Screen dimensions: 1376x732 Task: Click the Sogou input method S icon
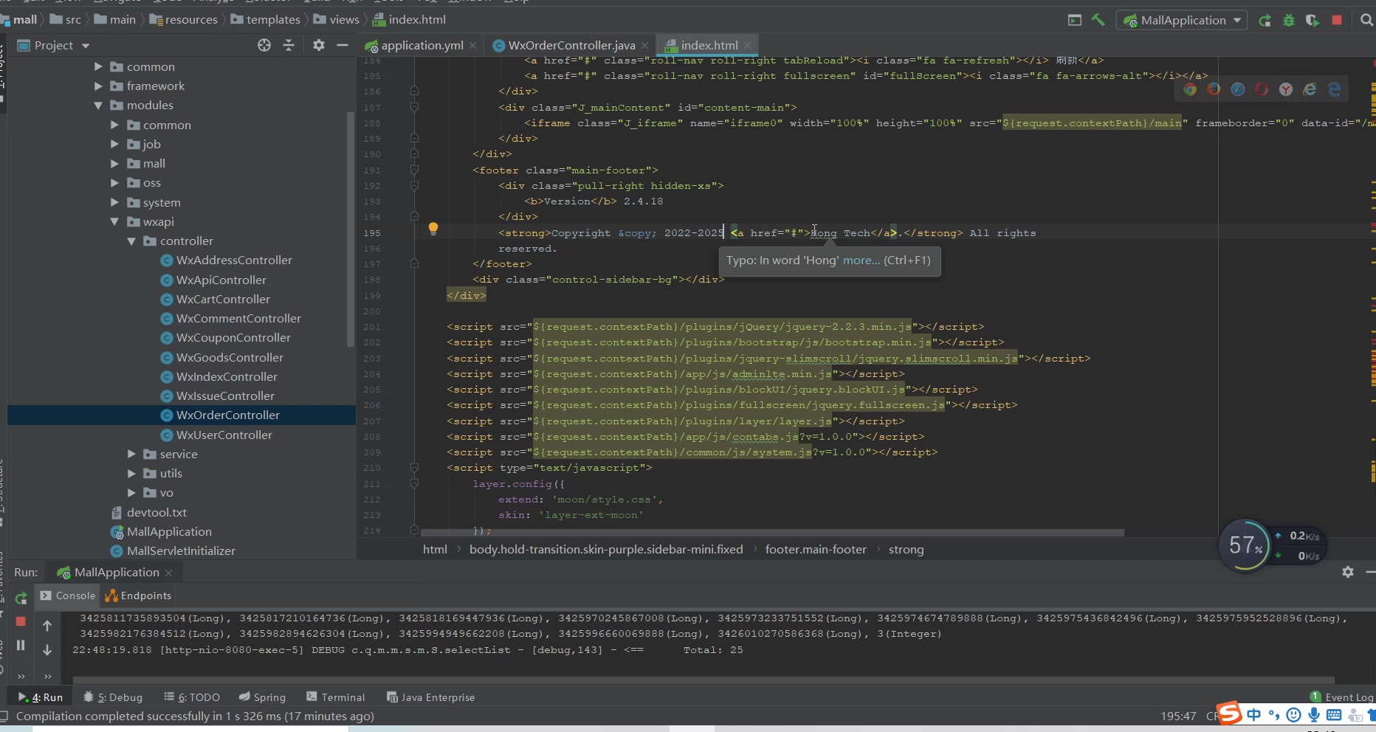point(1229,714)
